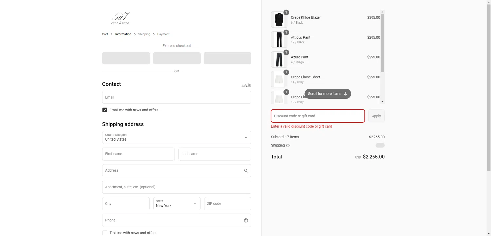Click the shipping info question icon
Viewport: 491px width, 236px height.
288,145
